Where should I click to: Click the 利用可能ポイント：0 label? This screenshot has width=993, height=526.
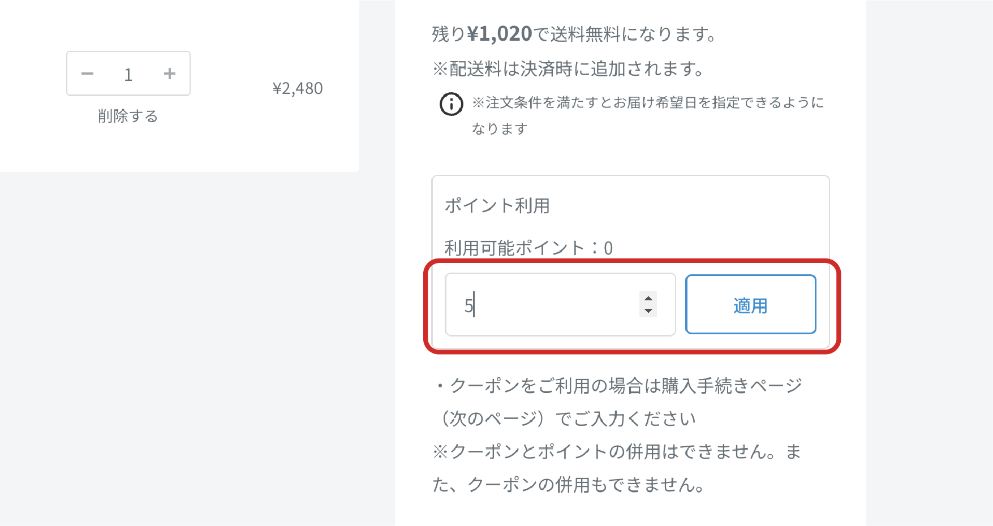[528, 248]
